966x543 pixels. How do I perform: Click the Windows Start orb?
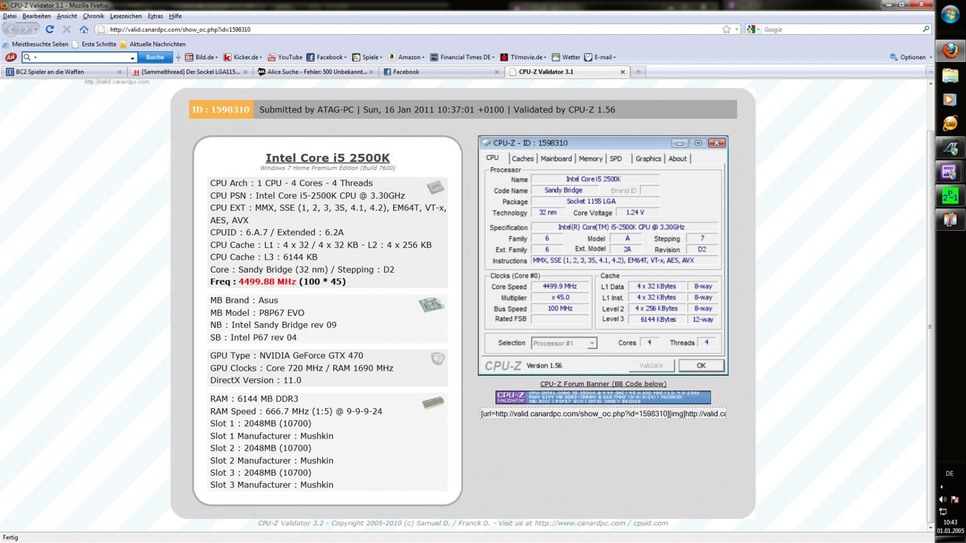click(x=950, y=15)
